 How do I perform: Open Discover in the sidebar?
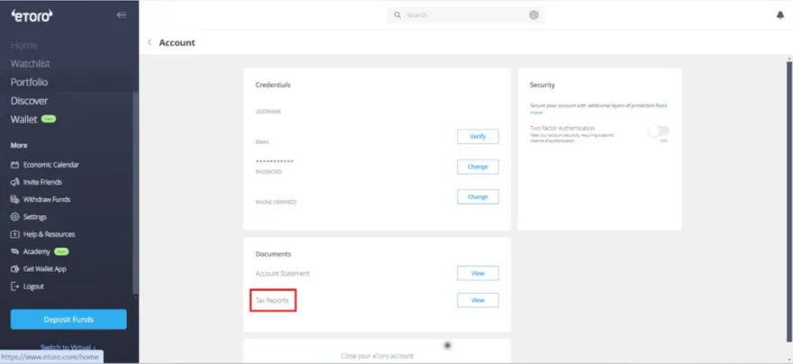[29, 101]
